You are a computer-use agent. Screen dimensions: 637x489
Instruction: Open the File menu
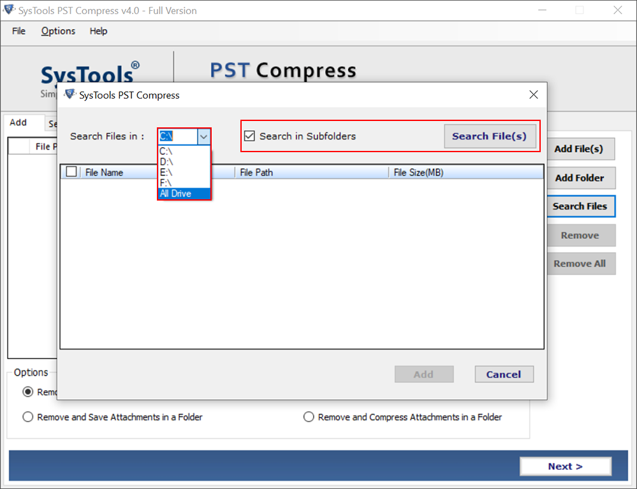(x=18, y=31)
